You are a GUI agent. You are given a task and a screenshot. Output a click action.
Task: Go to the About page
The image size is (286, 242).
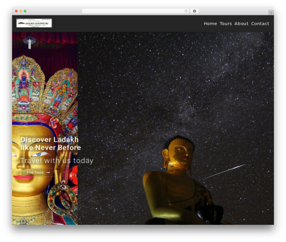click(241, 23)
